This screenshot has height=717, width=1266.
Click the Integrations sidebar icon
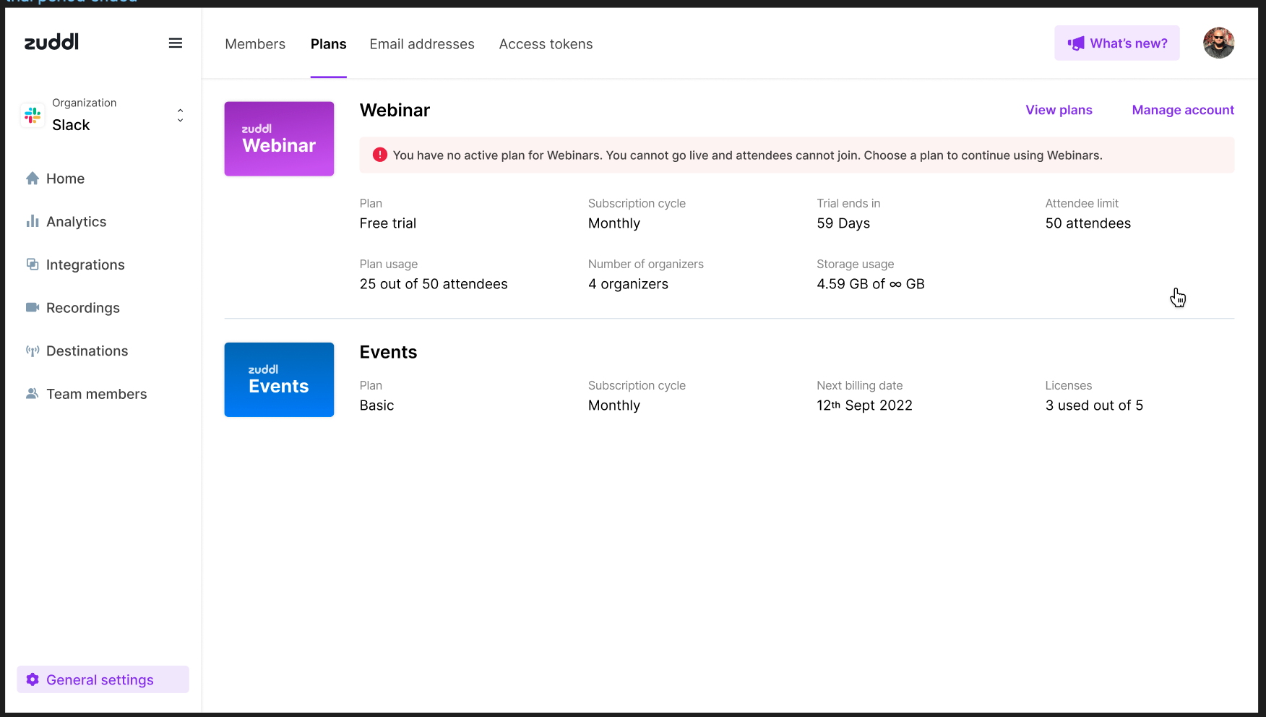pyautogui.click(x=33, y=265)
